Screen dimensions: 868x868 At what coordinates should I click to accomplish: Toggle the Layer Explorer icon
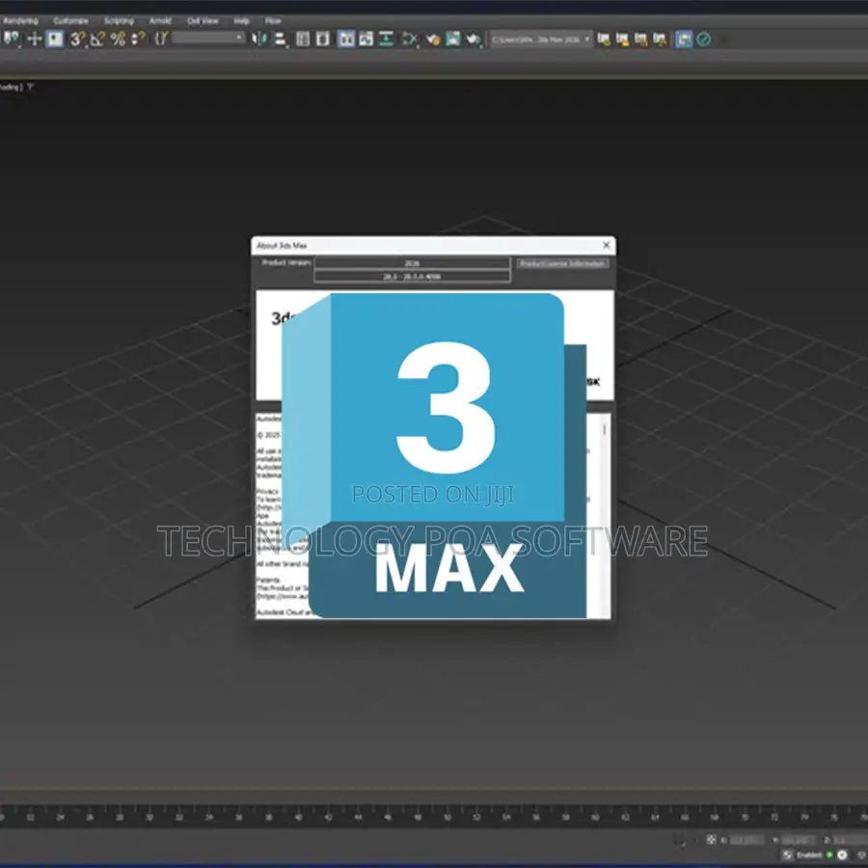323,39
